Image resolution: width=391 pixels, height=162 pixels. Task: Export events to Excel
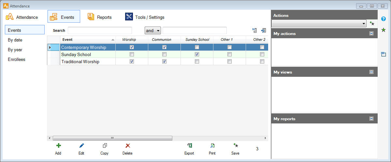coord(189,146)
